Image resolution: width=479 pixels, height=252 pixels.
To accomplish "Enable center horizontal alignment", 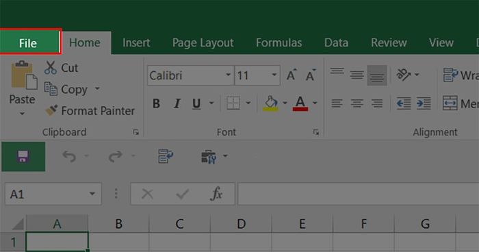I will (357, 103).
